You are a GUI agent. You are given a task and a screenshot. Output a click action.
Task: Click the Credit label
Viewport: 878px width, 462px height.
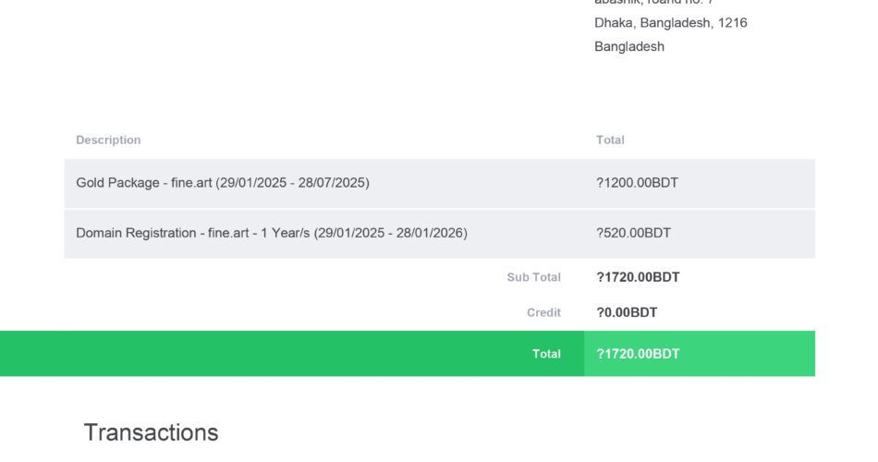point(543,312)
